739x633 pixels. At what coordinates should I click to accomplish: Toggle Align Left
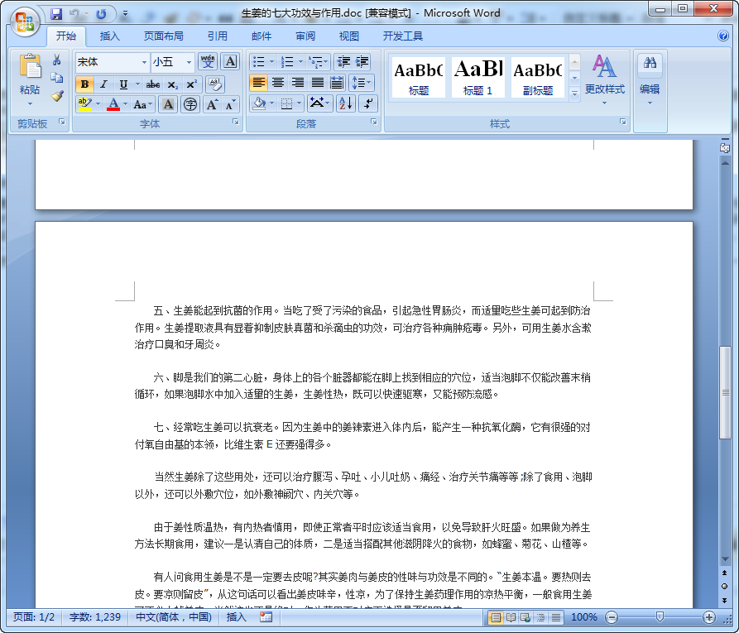pos(258,83)
